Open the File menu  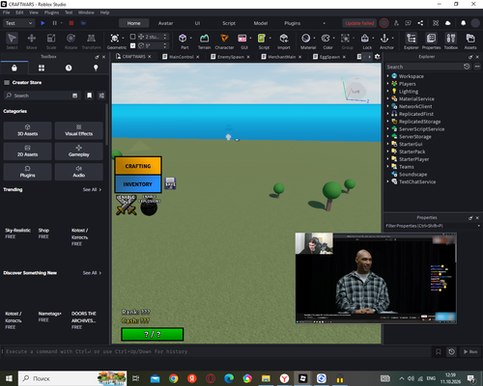[7, 13]
